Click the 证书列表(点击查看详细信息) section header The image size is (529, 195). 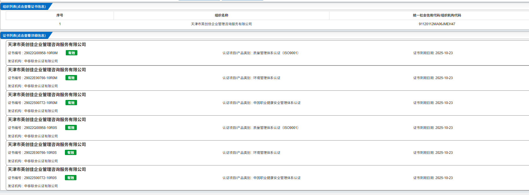tap(25, 35)
